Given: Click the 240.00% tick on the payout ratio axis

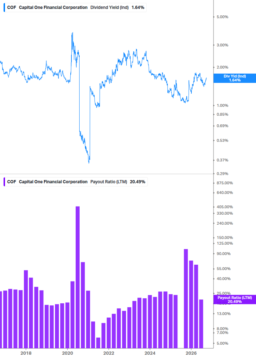Looking at the screenshot, I should pos(225,224).
